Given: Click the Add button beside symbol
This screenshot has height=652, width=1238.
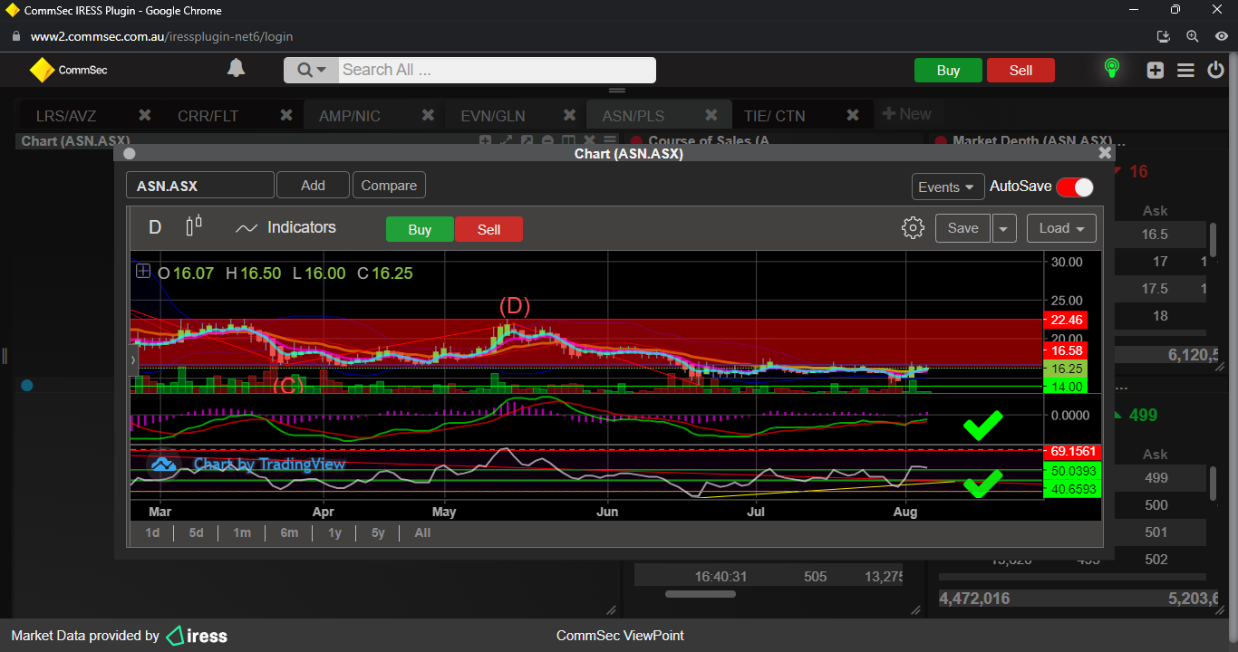Looking at the screenshot, I should click(x=313, y=185).
